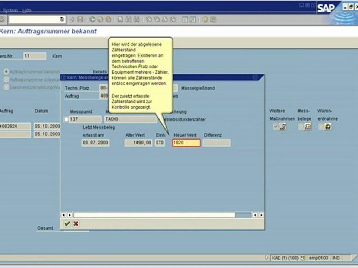Image resolution: width=358 pixels, height=268 pixels.
Task: Open the Messbelege measurement document icon
Action: click(x=308, y=127)
